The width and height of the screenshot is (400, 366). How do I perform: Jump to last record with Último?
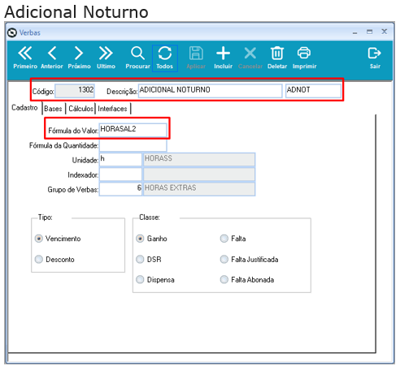[106, 58]
